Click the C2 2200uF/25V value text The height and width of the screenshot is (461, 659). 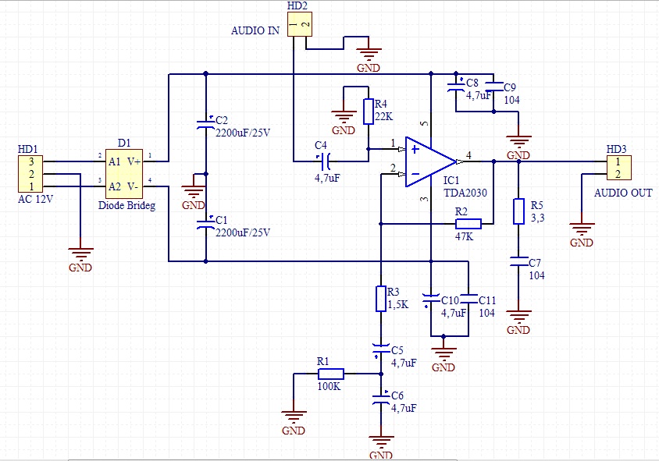243,133
